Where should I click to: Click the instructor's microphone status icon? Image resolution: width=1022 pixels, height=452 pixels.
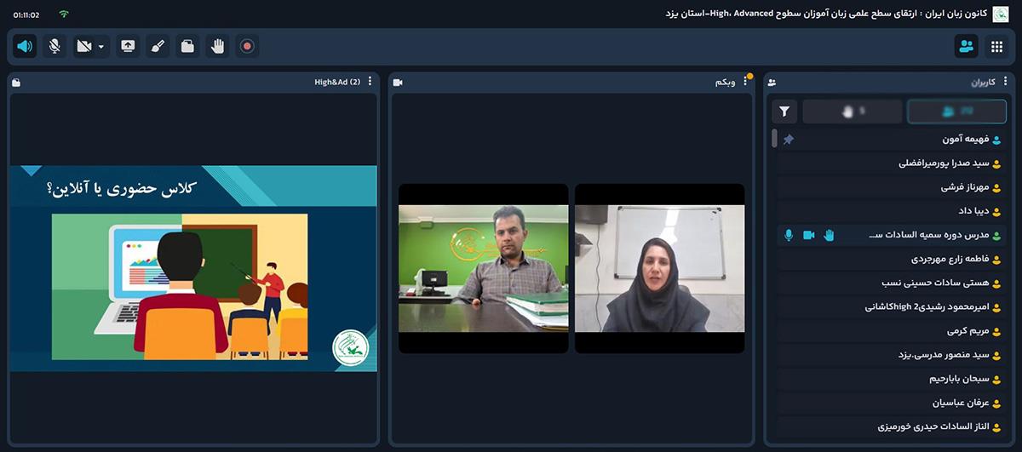[789, 235]
